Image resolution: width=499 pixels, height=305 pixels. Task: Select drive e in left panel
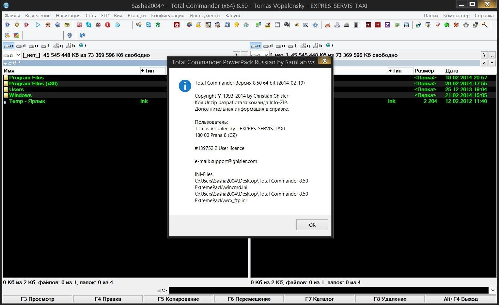pos(33,46)
